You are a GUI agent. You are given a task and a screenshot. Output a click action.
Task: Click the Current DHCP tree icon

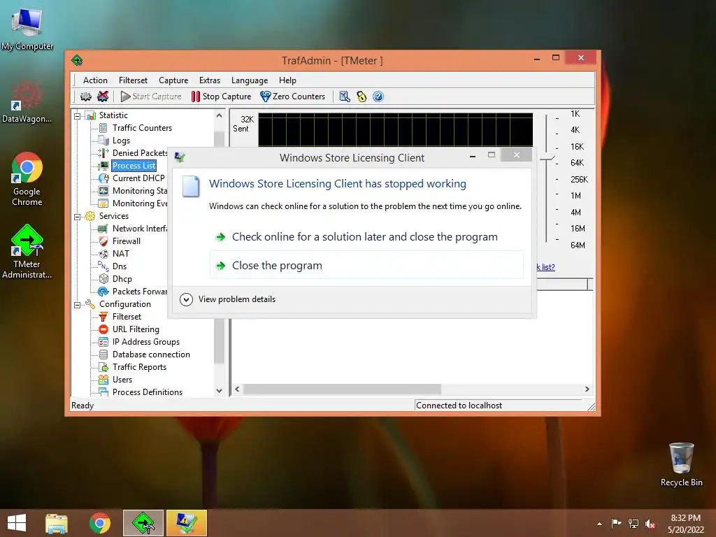[103, 178]
